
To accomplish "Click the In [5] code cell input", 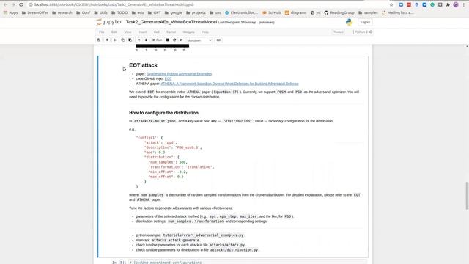I will pos(247,263).
